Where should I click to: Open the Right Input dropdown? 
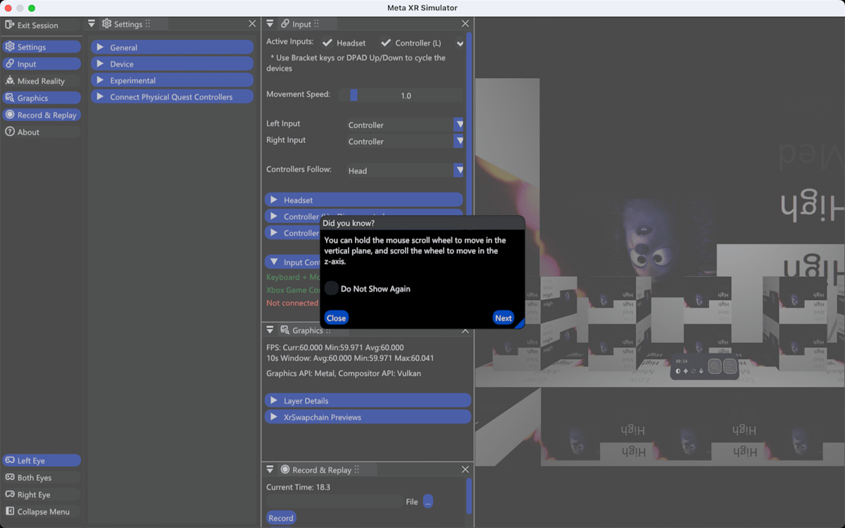(x=404, y=141)
